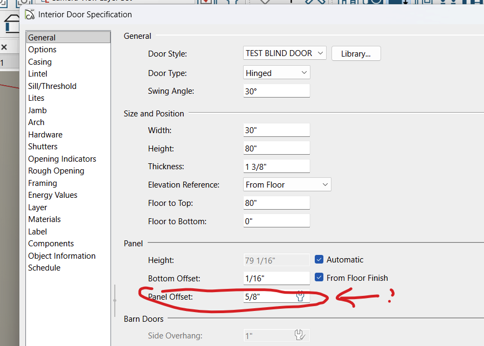Open the Materials section
This screenshot has width=484, height=346.
[44, 219]
